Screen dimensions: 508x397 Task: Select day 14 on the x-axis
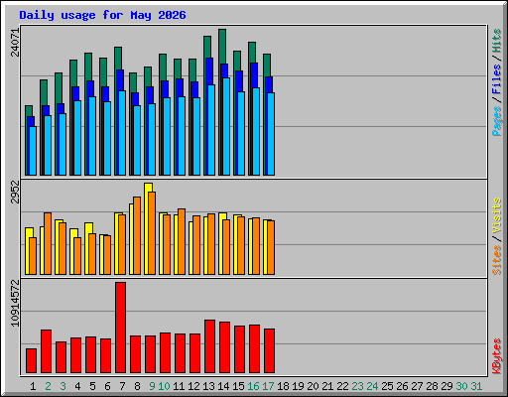223,386
